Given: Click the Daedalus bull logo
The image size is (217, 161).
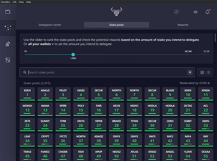Looking at the screenshot, I should click(x=116, y=12).
